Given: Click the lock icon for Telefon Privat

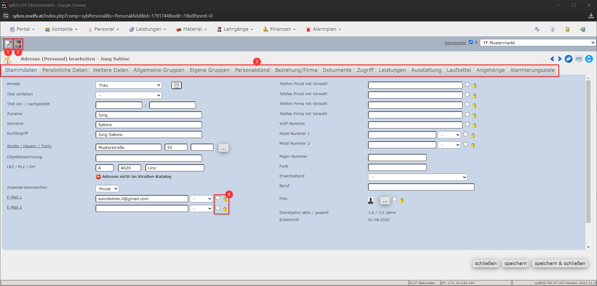Looking at the screenshot, I should [x=474, y=86].
